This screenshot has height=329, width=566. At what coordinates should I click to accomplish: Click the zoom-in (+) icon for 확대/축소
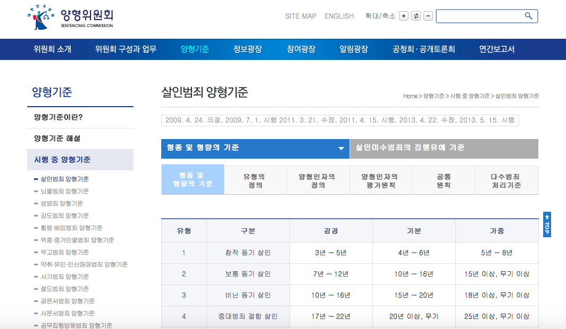[404, 16]
